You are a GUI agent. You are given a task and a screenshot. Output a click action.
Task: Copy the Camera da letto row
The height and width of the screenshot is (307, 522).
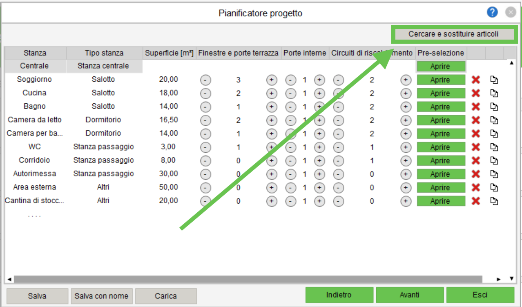494,120
